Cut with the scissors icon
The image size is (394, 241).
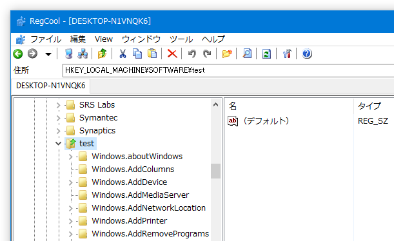[123, 53]
